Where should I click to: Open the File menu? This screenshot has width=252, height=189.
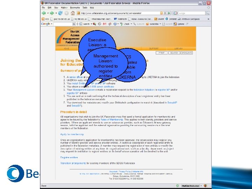pyautogui.click(x=43, y=8)
